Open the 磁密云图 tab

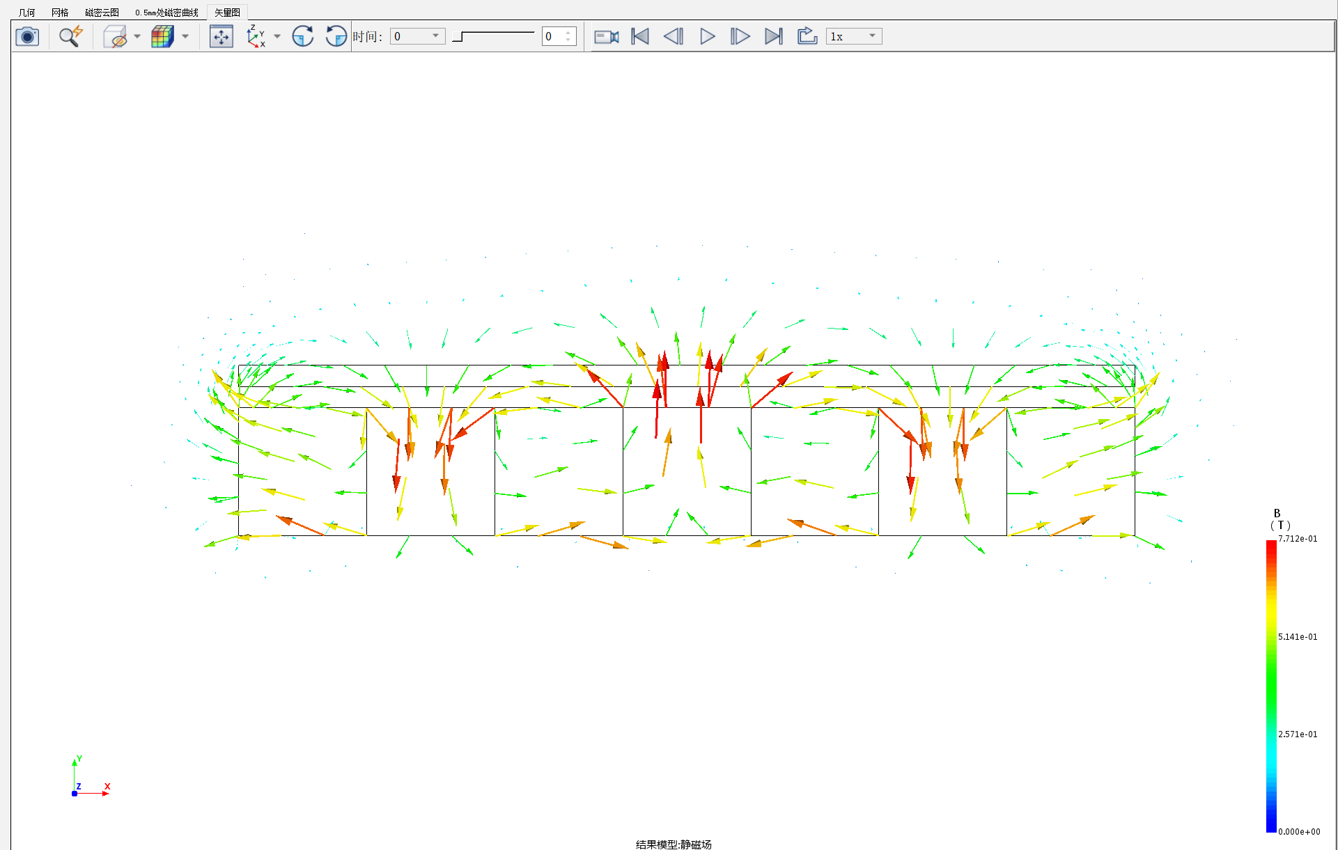(x=102, y=13)
